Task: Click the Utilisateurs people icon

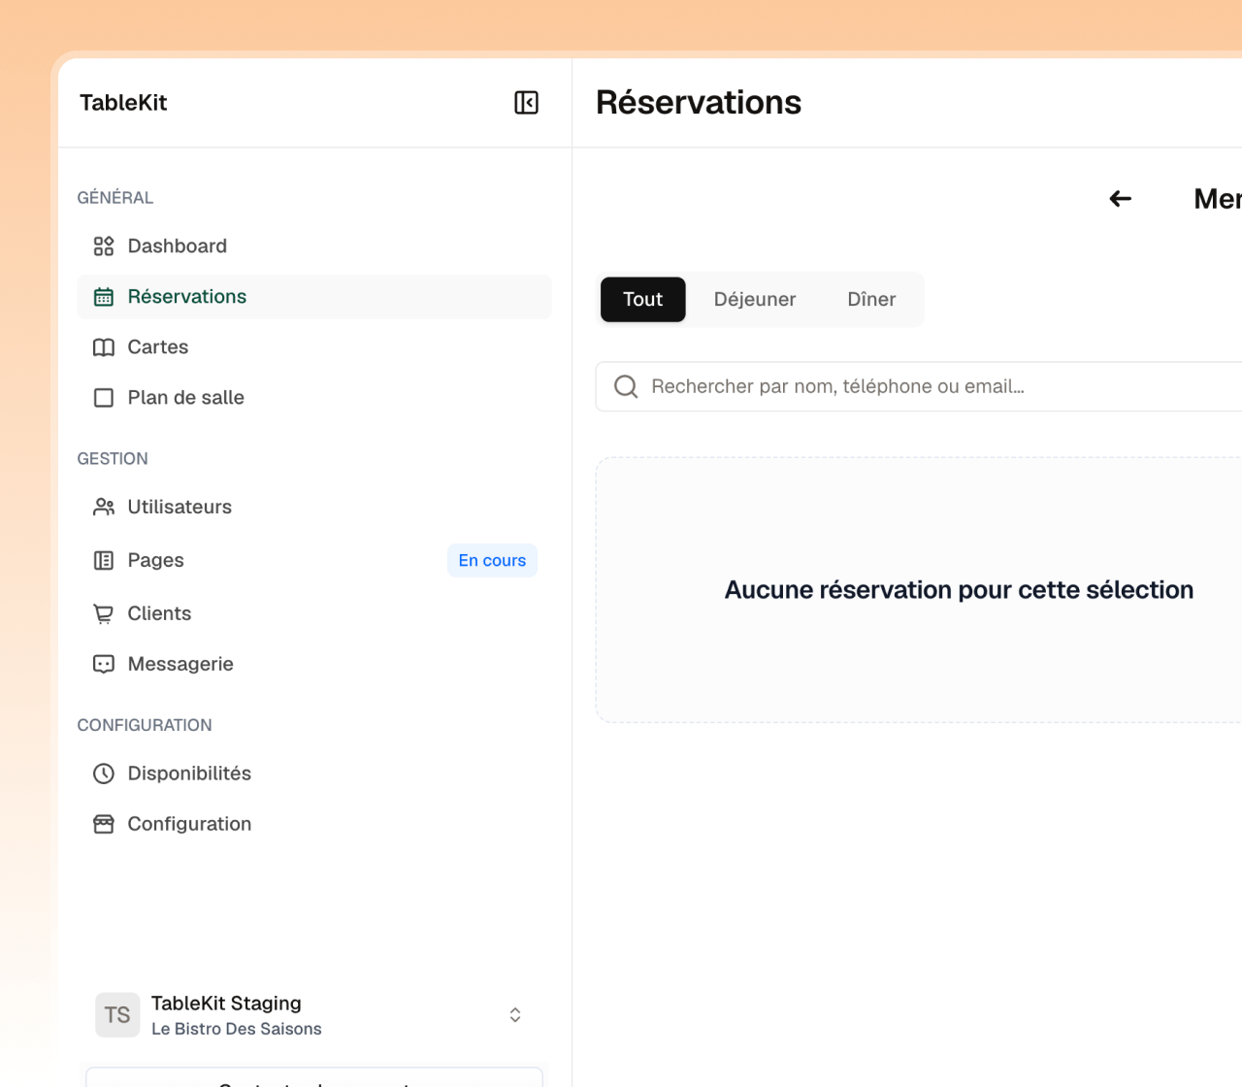Action: (x=104, y=507)
